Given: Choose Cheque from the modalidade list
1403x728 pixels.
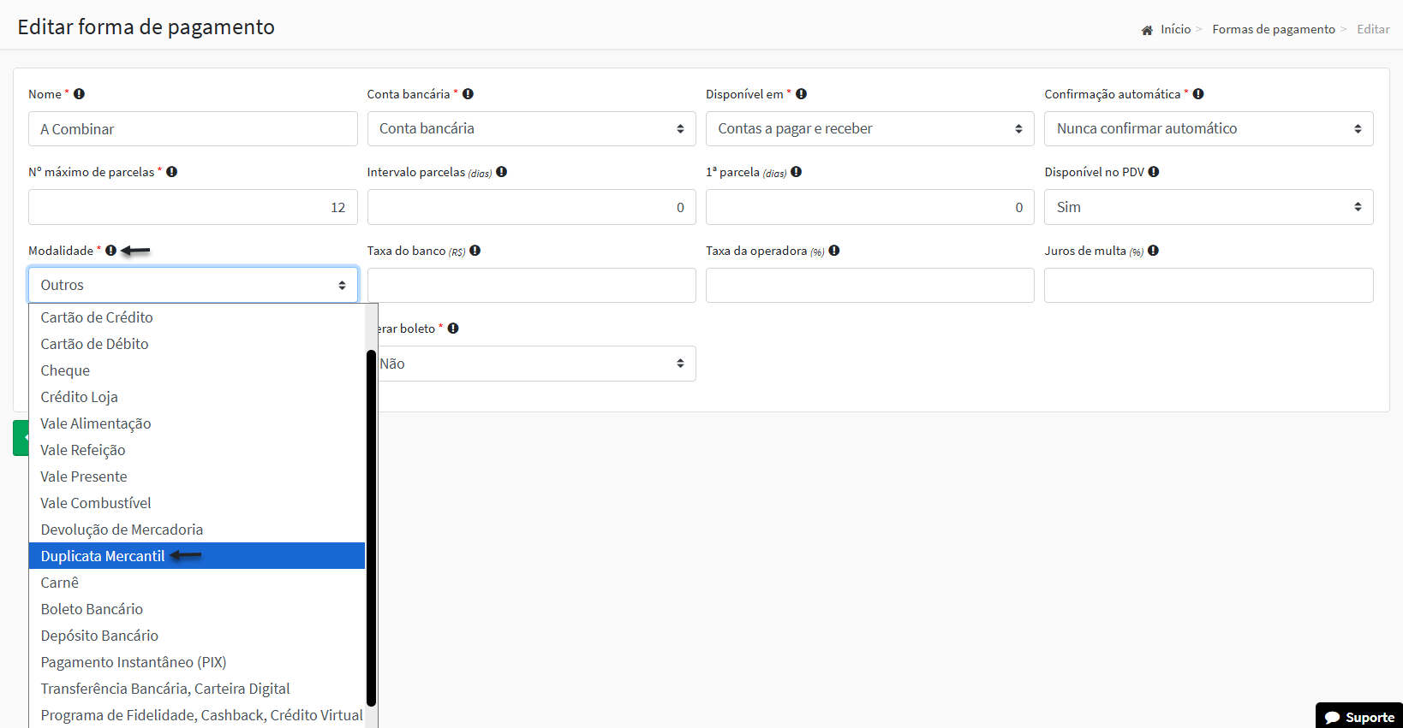Looking at the screenshot, I should 197,370.
